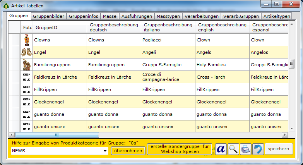Viewport: 303px width, 165px height.
Task: Go to the Verarb.Gruppen tab
Action: pyautogui.click(x=240, y=16)
